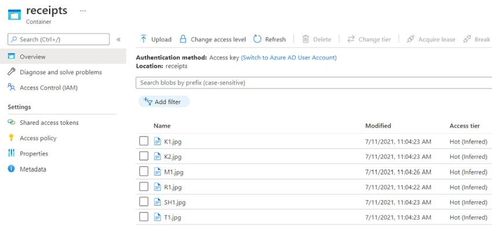Open the K2.jpg blob name
Viewport: 492px width, 228px height.
[x=173, y=156]
